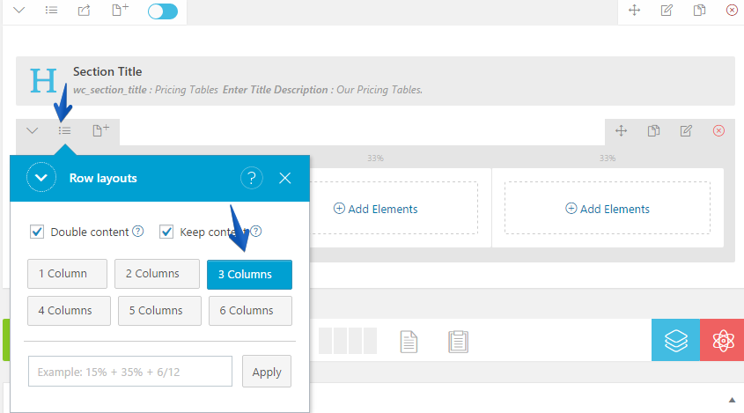Click red delete icon on inner row
Viewport: 744px width, 413px height.
[718, 130]
